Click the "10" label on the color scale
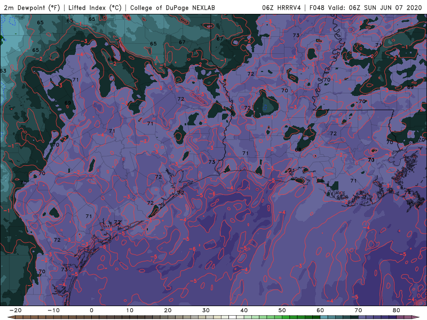 130,310
